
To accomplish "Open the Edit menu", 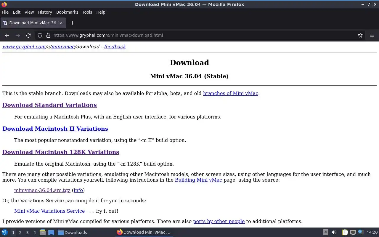I will tap(17, 12).
